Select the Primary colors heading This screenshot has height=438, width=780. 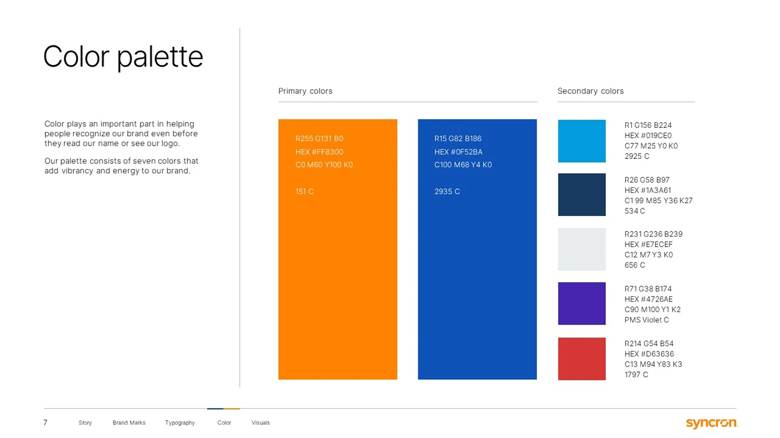click(305, 91)
